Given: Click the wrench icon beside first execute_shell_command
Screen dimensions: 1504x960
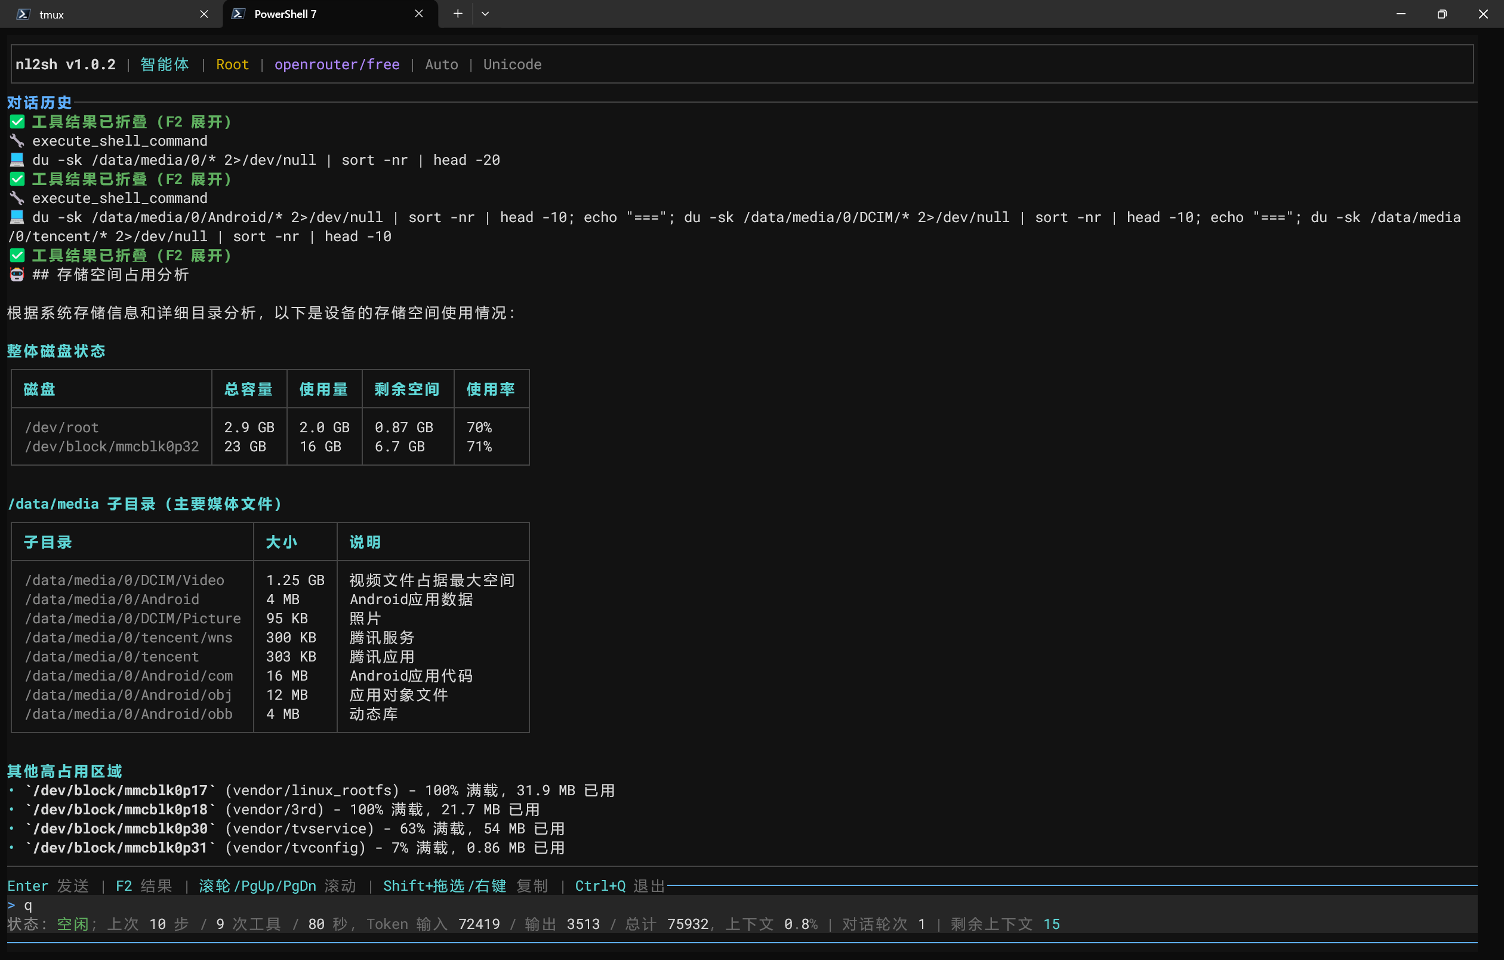Looking at the screenshot, I should [x=17, y=140].
